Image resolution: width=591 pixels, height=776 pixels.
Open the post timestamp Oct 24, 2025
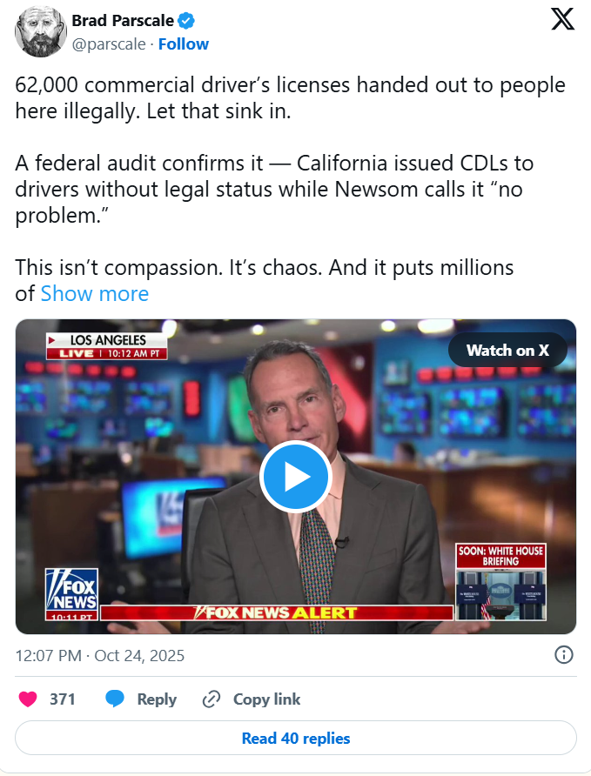[100, 655]
